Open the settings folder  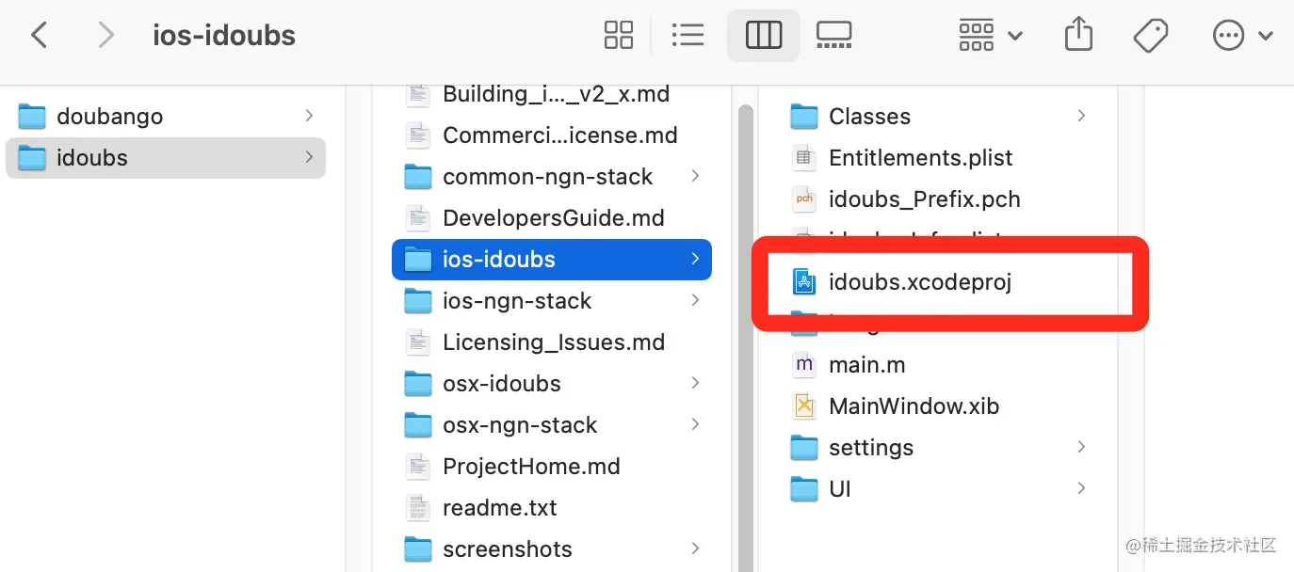point(938,448)
